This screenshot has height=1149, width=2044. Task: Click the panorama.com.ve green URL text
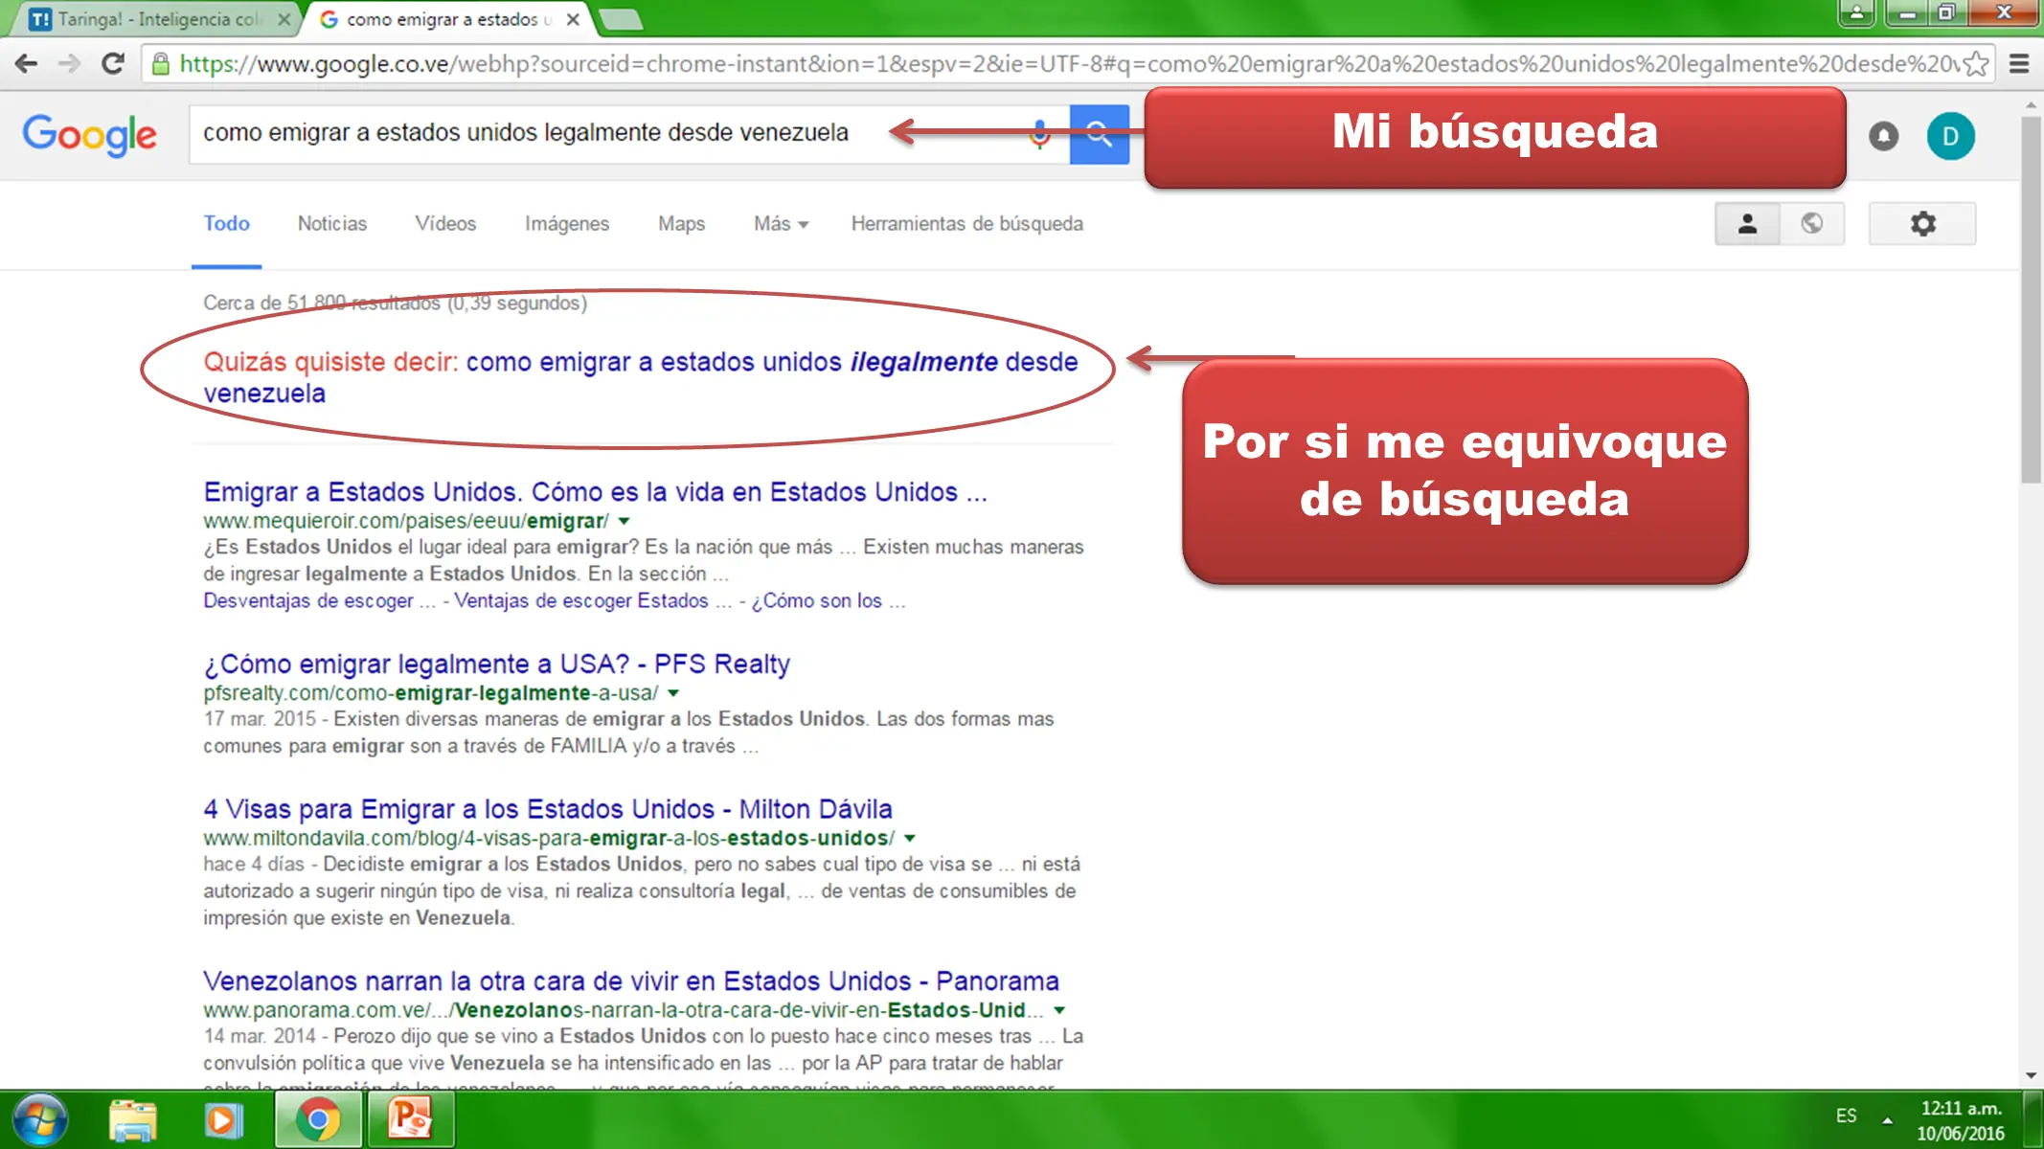[624, 1010]
